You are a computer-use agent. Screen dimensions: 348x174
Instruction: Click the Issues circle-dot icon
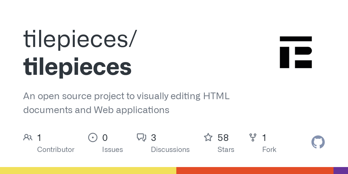click(x=93, y=137)
